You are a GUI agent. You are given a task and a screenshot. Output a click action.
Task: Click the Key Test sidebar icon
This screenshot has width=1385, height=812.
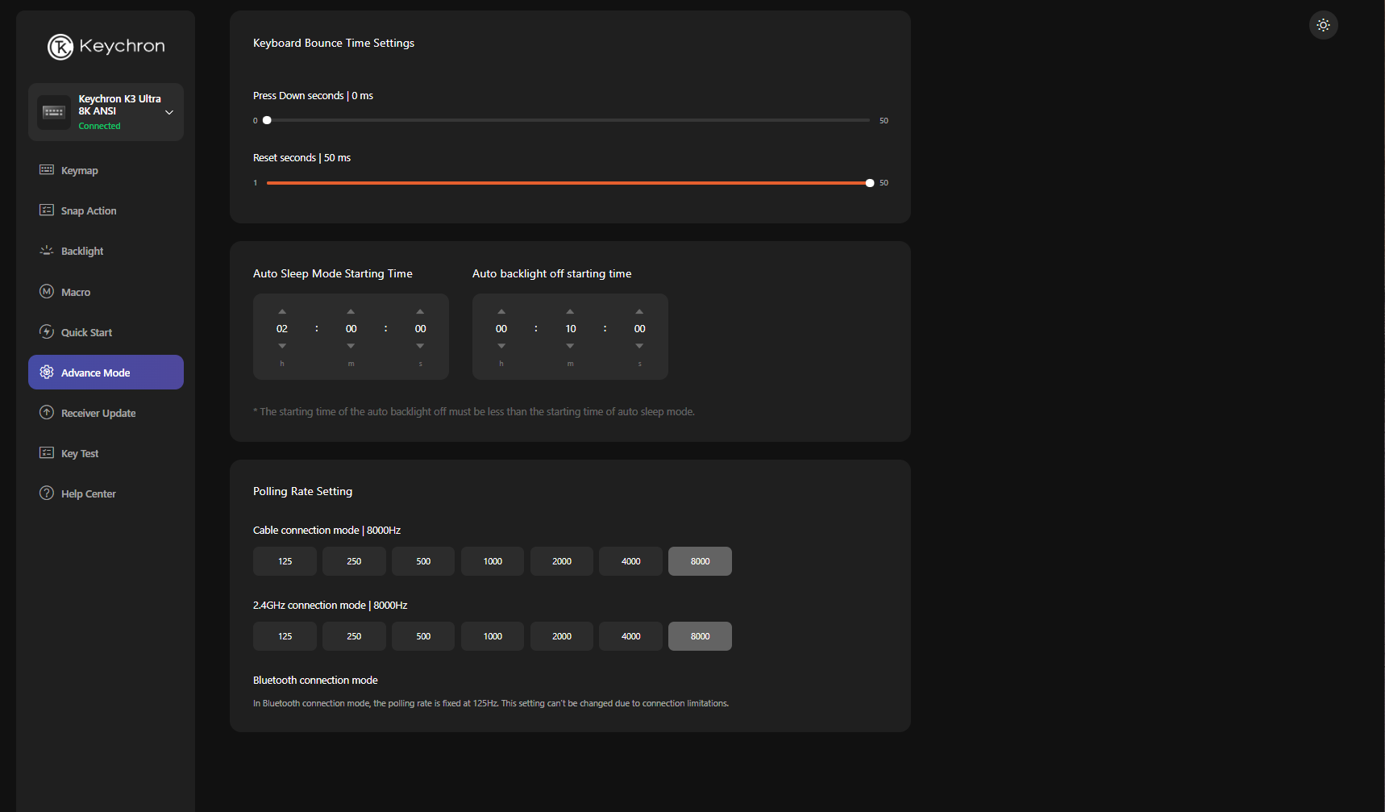click(47, 452)
